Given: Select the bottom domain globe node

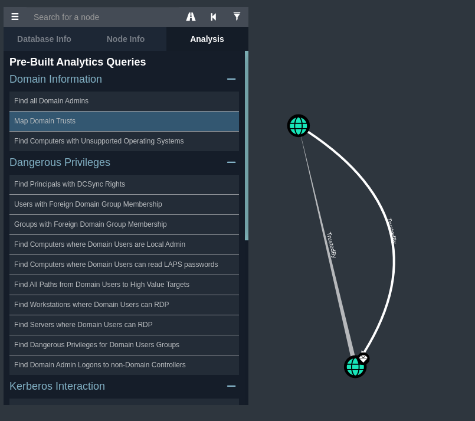Looking at the screenshot, I should click(x=354, y=367).
